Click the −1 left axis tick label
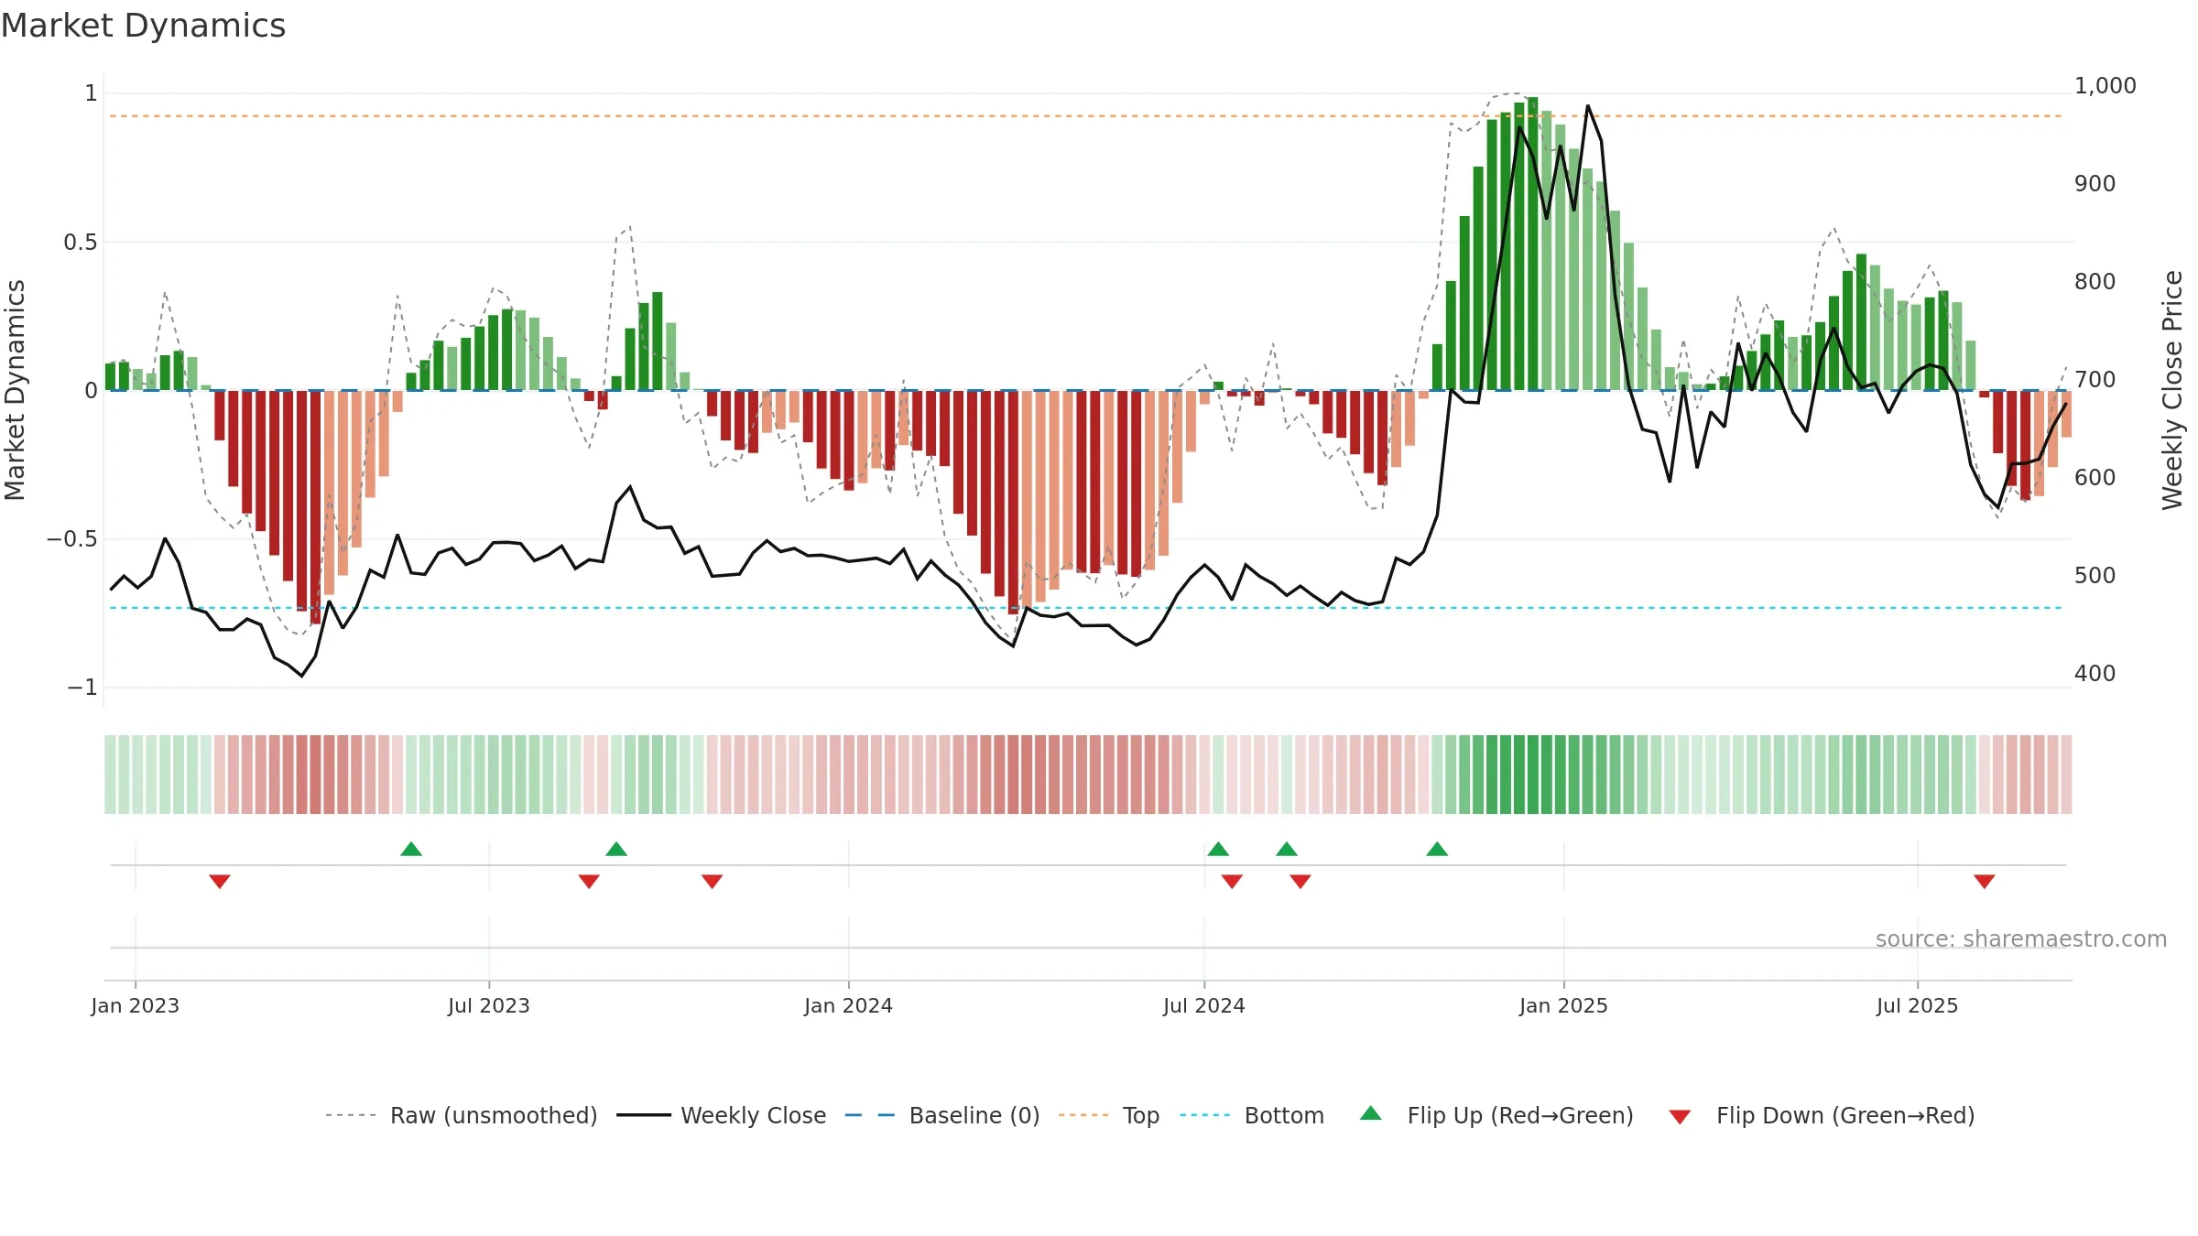2198x1236 pixels. (x=82, y=688)
